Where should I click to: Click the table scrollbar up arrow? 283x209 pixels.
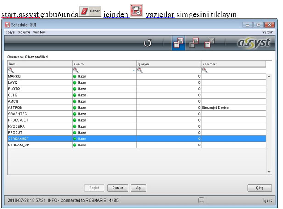(269, 77)
